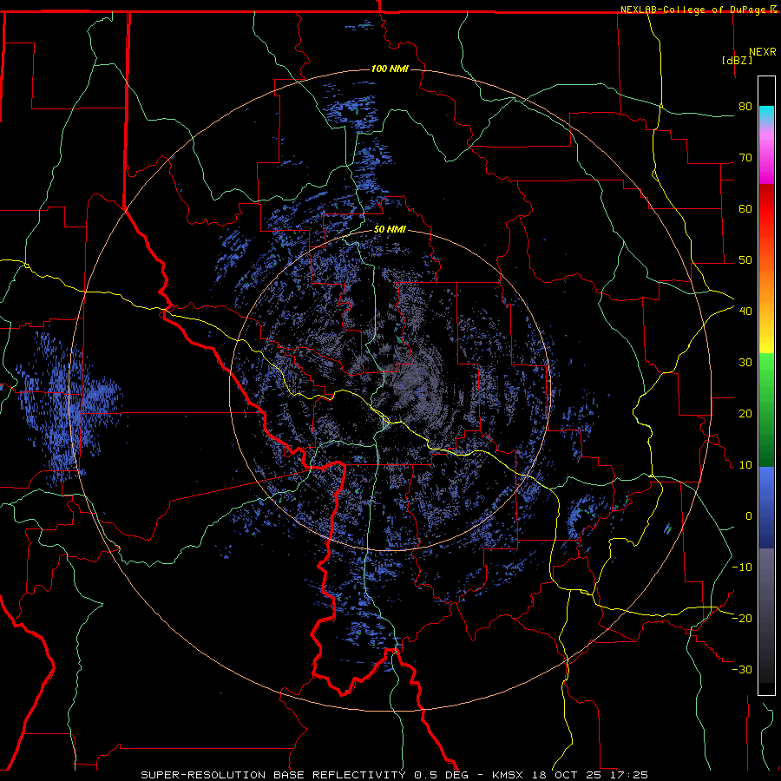This screenshot has height=781, width=781.
Task: Click the 70 dBZ scale value
Action: (745, 158)
